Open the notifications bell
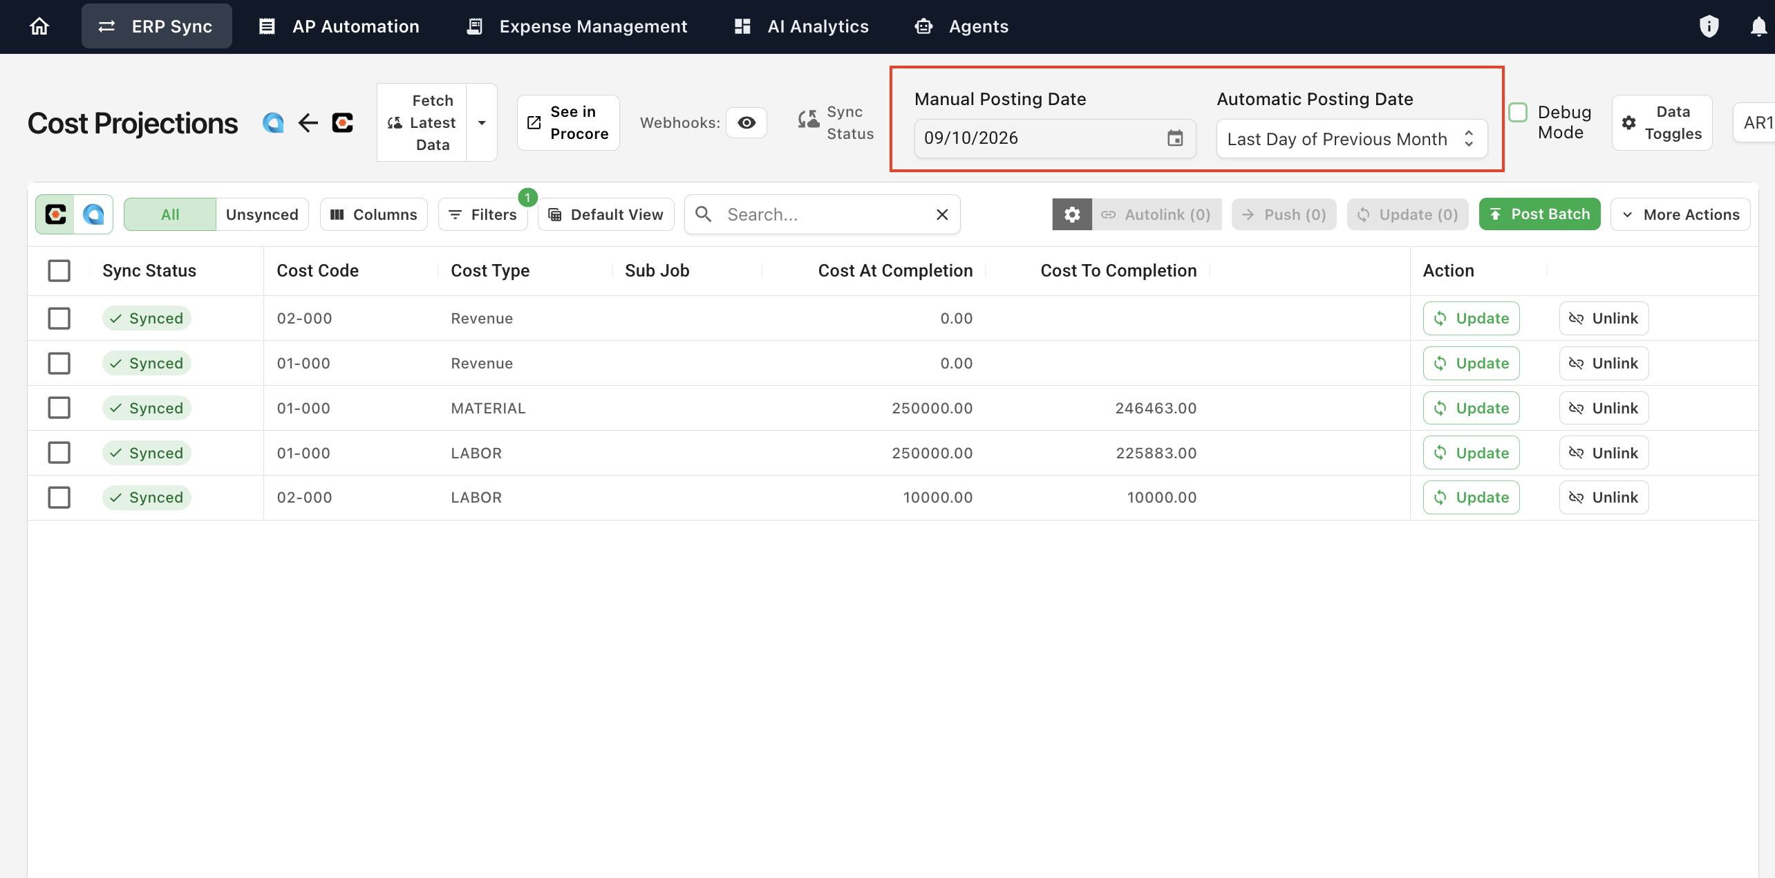1775x878 pixels. (1758, 26)
